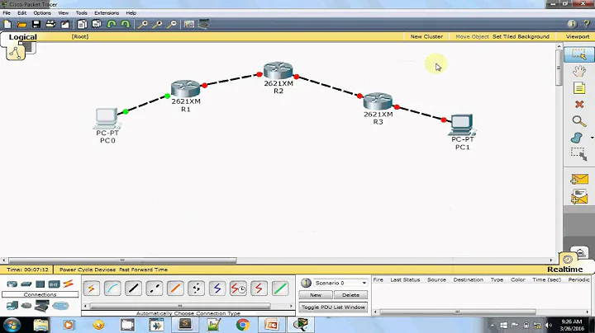595x333 pixels.
Task: Select the Switches device category
Action: (x=26, y=284)
